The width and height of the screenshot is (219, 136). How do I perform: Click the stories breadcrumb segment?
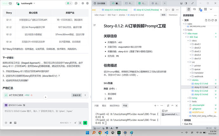122,15
